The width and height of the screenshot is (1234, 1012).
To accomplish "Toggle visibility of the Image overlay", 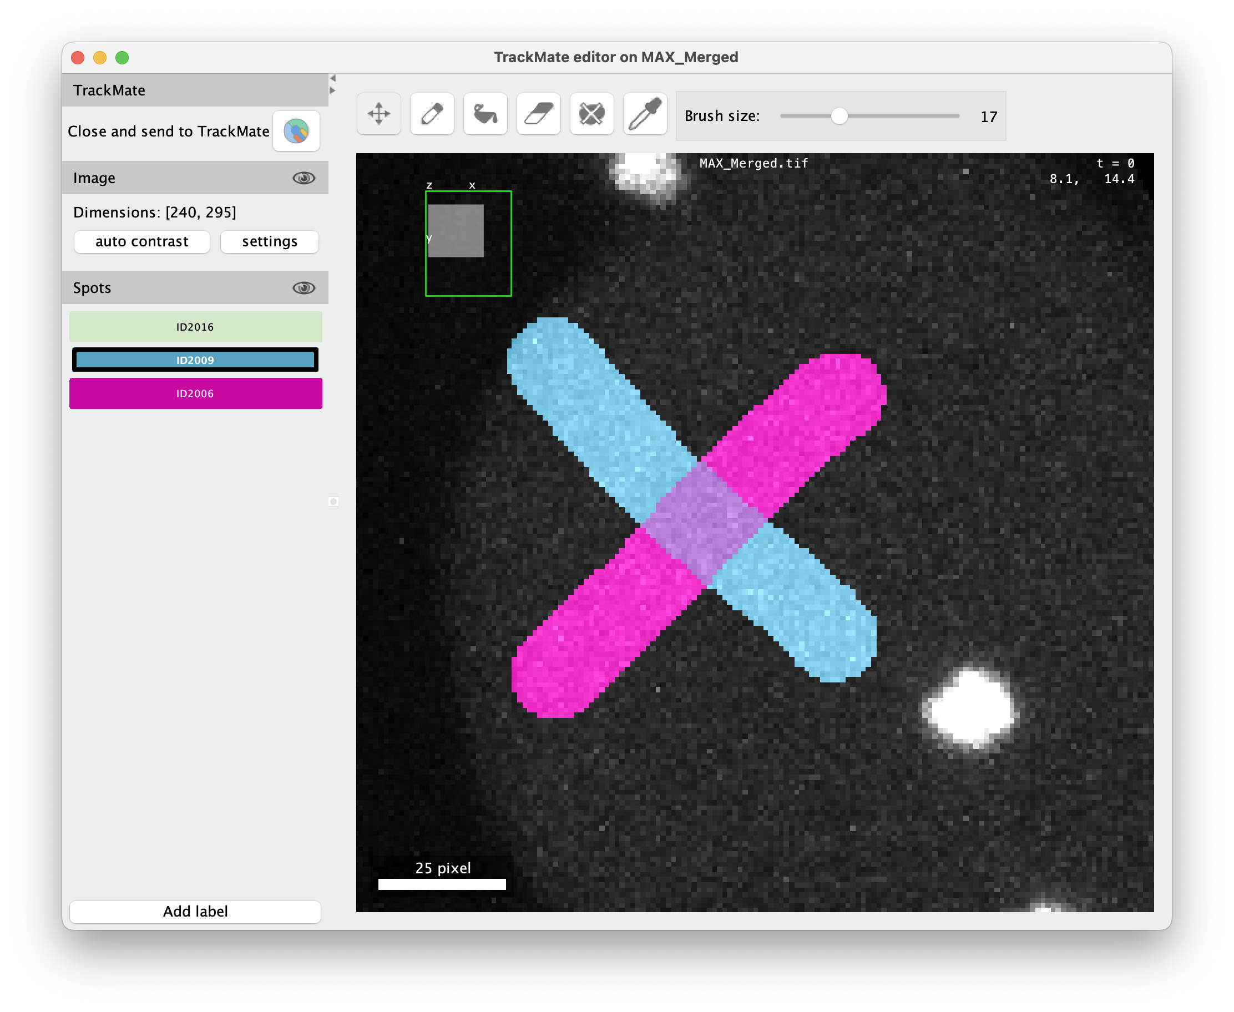I will pyautogui.click(x=305, y=178).
